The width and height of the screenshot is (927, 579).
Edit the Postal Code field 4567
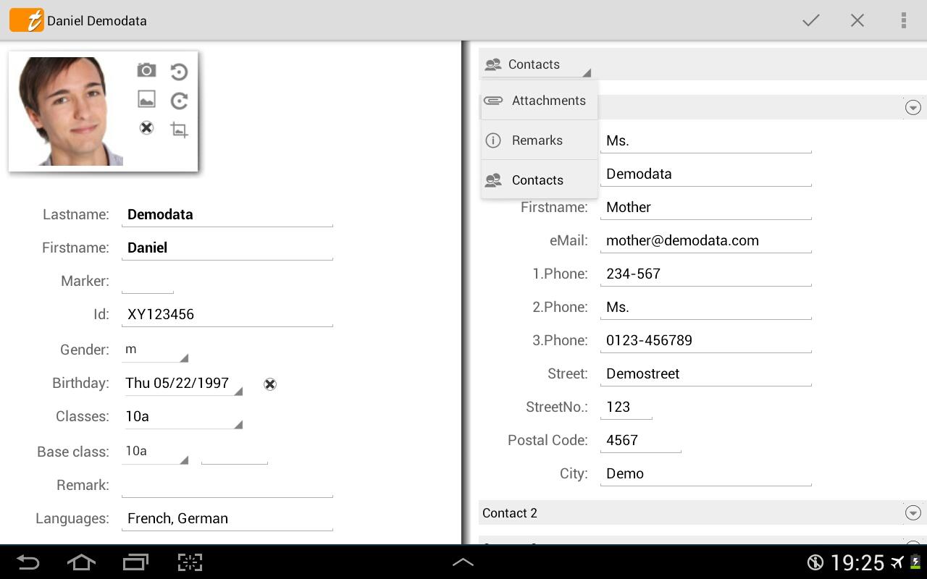[x=641, y=440]
